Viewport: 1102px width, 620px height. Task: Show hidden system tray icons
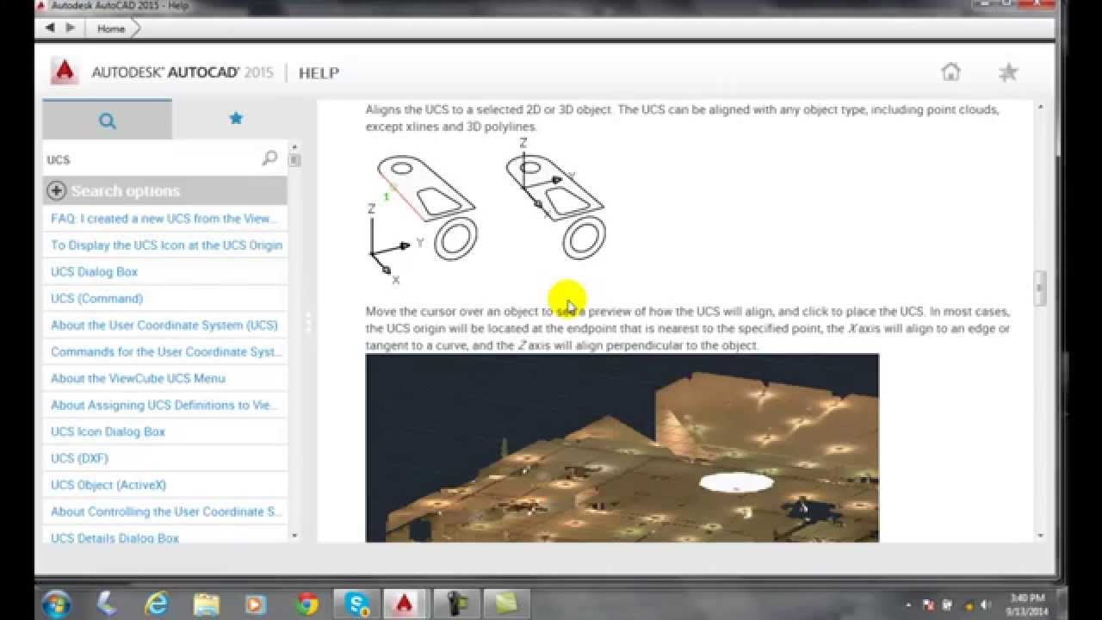click(910, 604)
